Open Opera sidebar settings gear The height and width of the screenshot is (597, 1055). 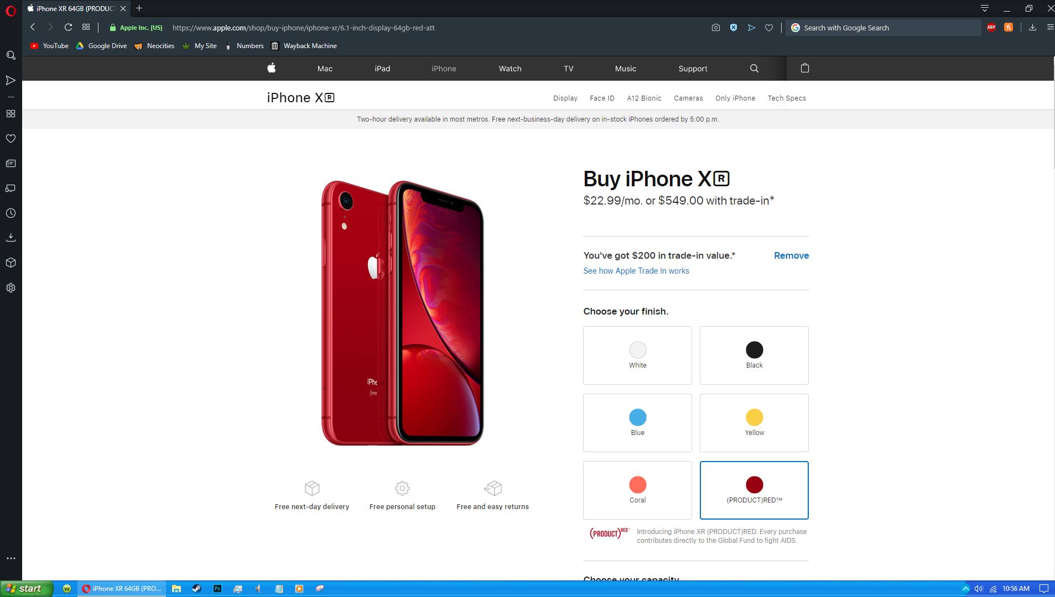[x=11, y=288]
